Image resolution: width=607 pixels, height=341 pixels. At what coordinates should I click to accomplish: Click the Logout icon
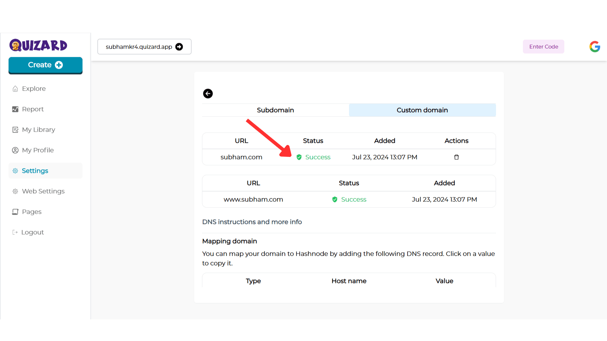point(15,232)
